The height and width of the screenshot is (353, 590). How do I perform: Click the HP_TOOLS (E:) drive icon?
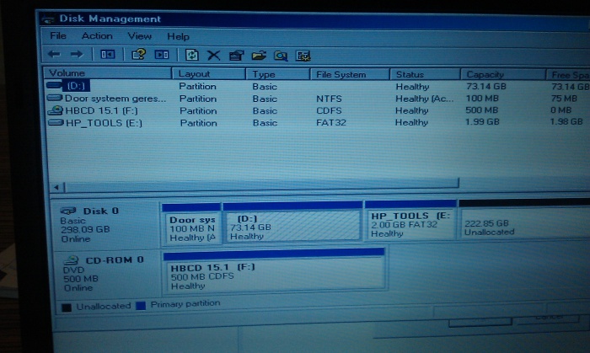click(56, 122)
